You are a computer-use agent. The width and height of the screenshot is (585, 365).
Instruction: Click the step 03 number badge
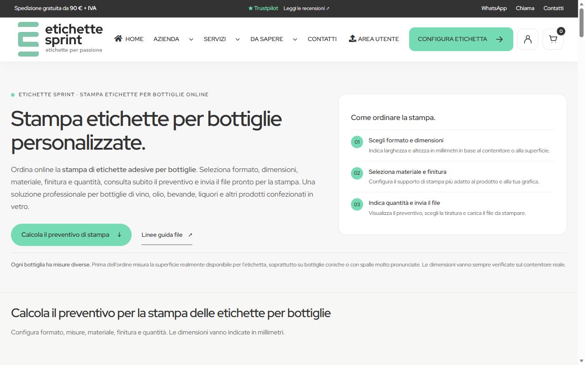point(357,204)
